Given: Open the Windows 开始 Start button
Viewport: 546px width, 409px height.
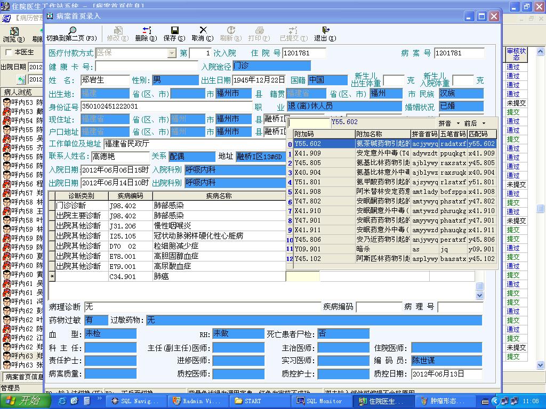Looking at the screenshot, I should tap(25, 401).
